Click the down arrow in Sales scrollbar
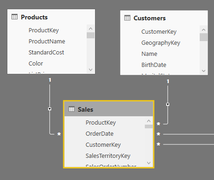The image size is (214, 180). tap(149, 163)
